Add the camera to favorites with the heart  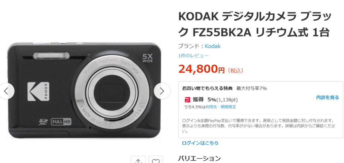click(156, 160)
